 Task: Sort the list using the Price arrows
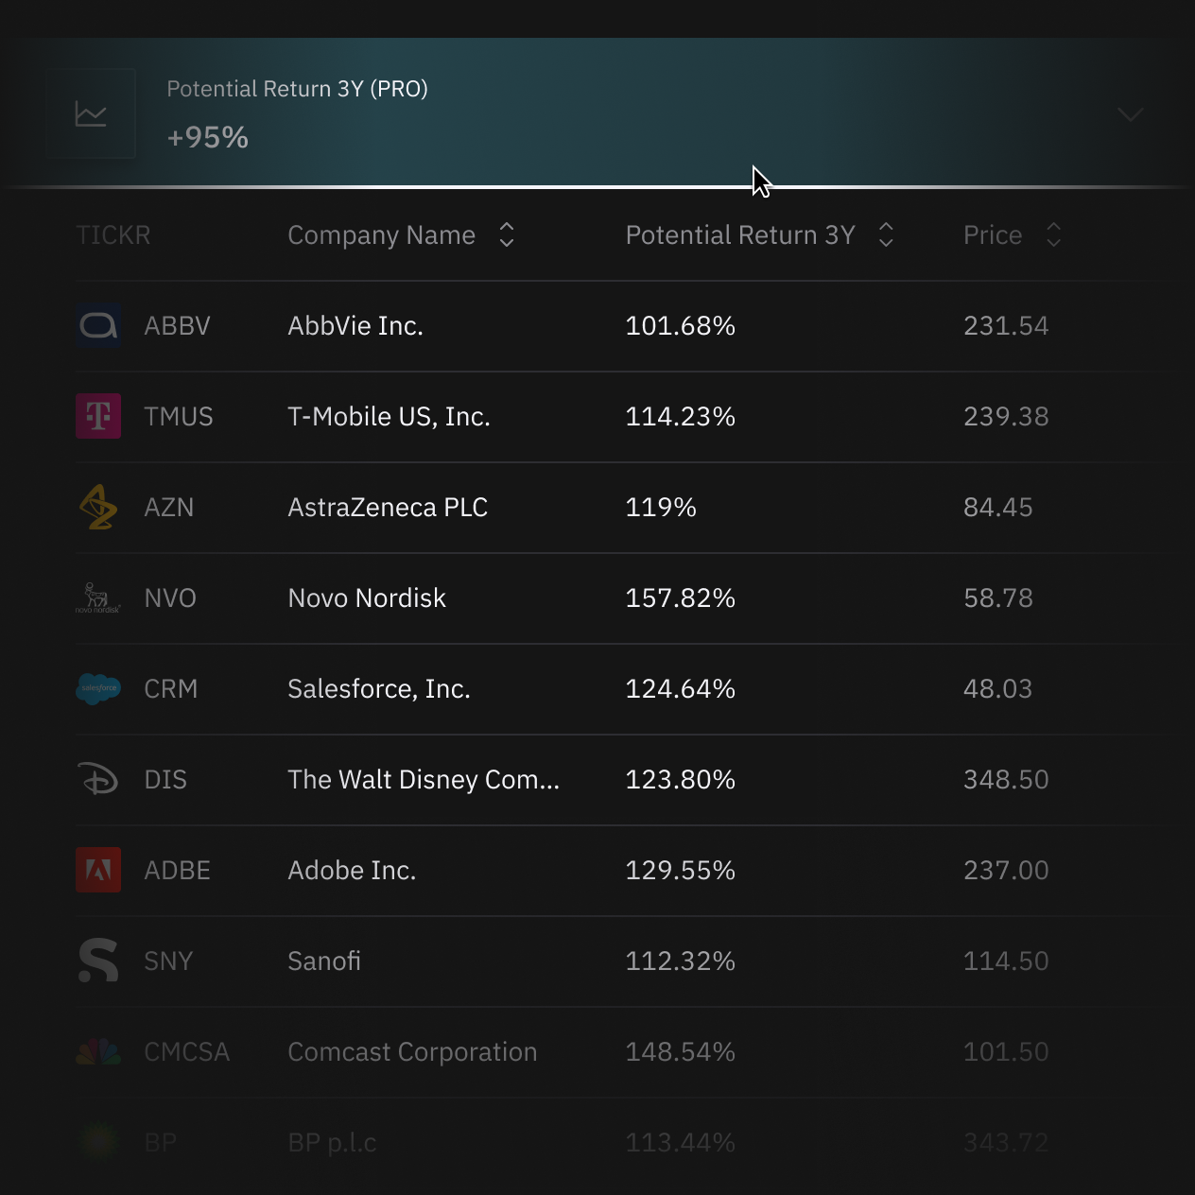click(1053, 234)
